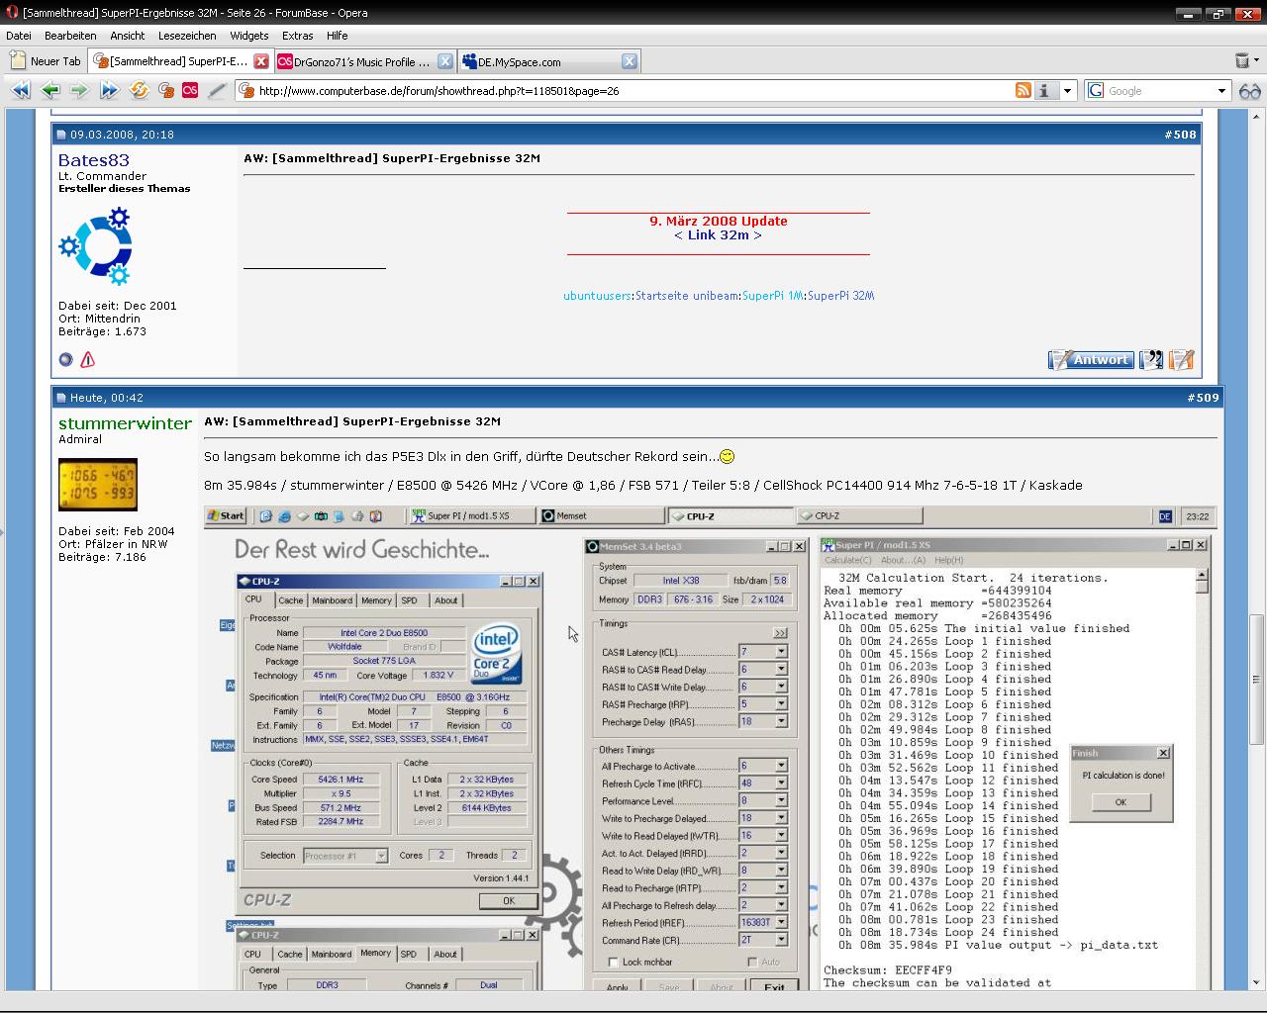The image size is (1267, 1013).
Task: Open the SuperPi 32M link
Action: coord(840,296)
